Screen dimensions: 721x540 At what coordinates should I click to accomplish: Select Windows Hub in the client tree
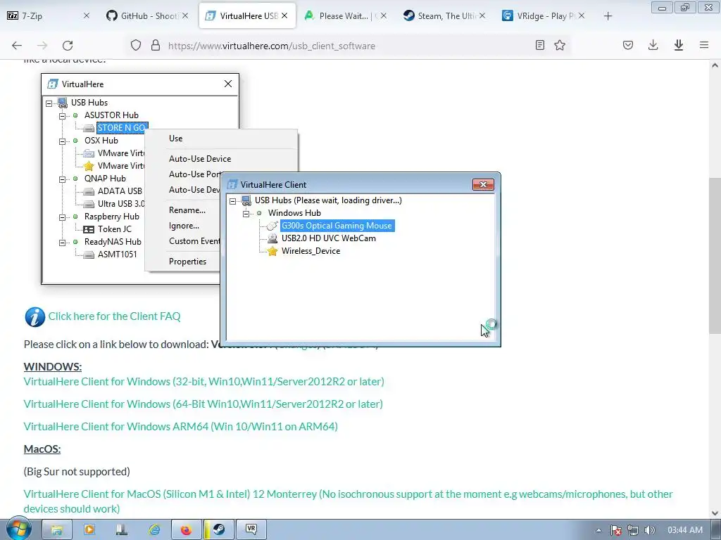(x=294, y=213)
